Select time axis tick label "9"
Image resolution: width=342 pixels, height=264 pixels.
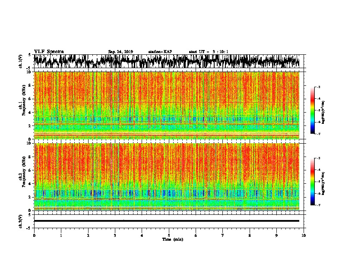pyautogui.click(x=276, y=236)
